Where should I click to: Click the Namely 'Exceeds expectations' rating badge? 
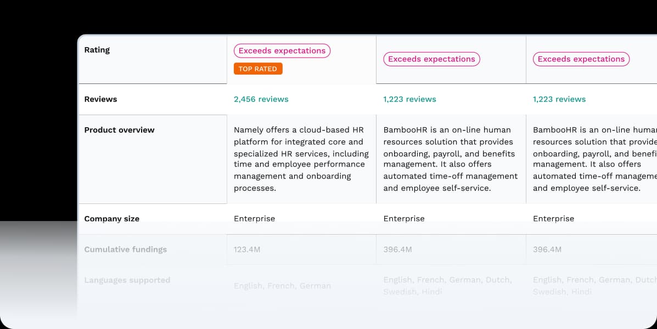pos(282,50)
